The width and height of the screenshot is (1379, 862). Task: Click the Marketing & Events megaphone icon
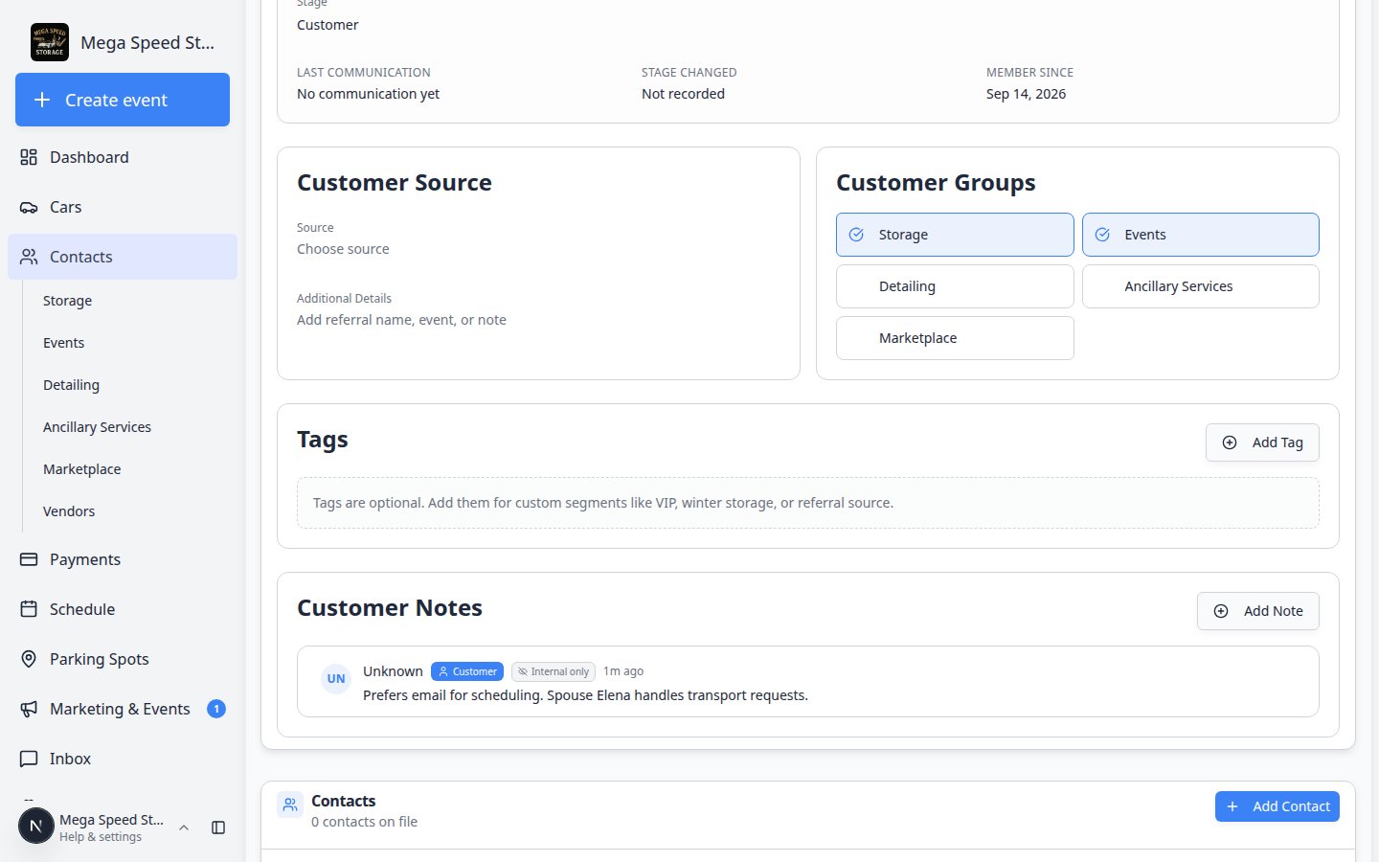click(29, 709)
